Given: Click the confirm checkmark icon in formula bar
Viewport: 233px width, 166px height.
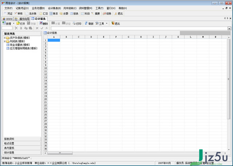Looking at the screenshot, I should [42, 28].
